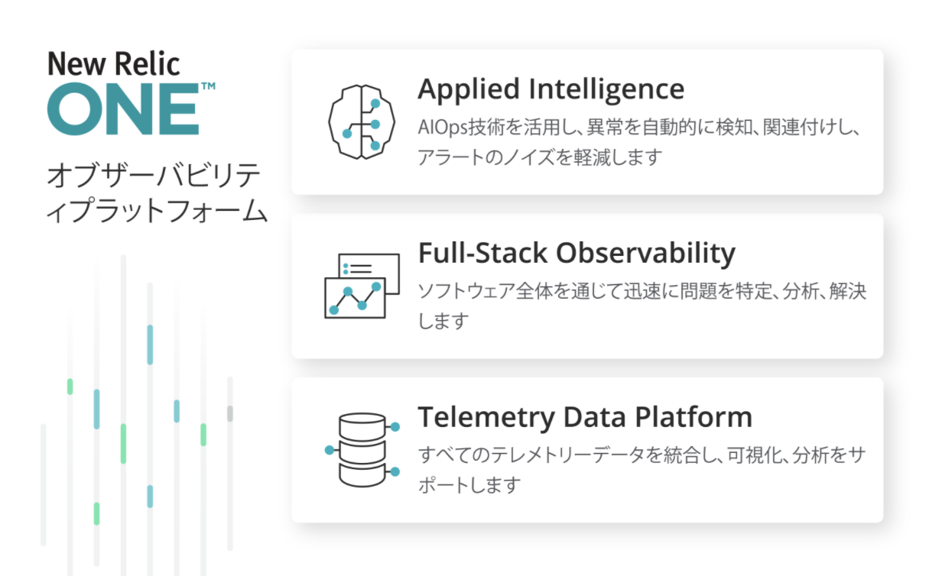This screenshot has width=942, height=576.
Task: Click the Telemetry Data Platform database icon
Action: point(361,450)
